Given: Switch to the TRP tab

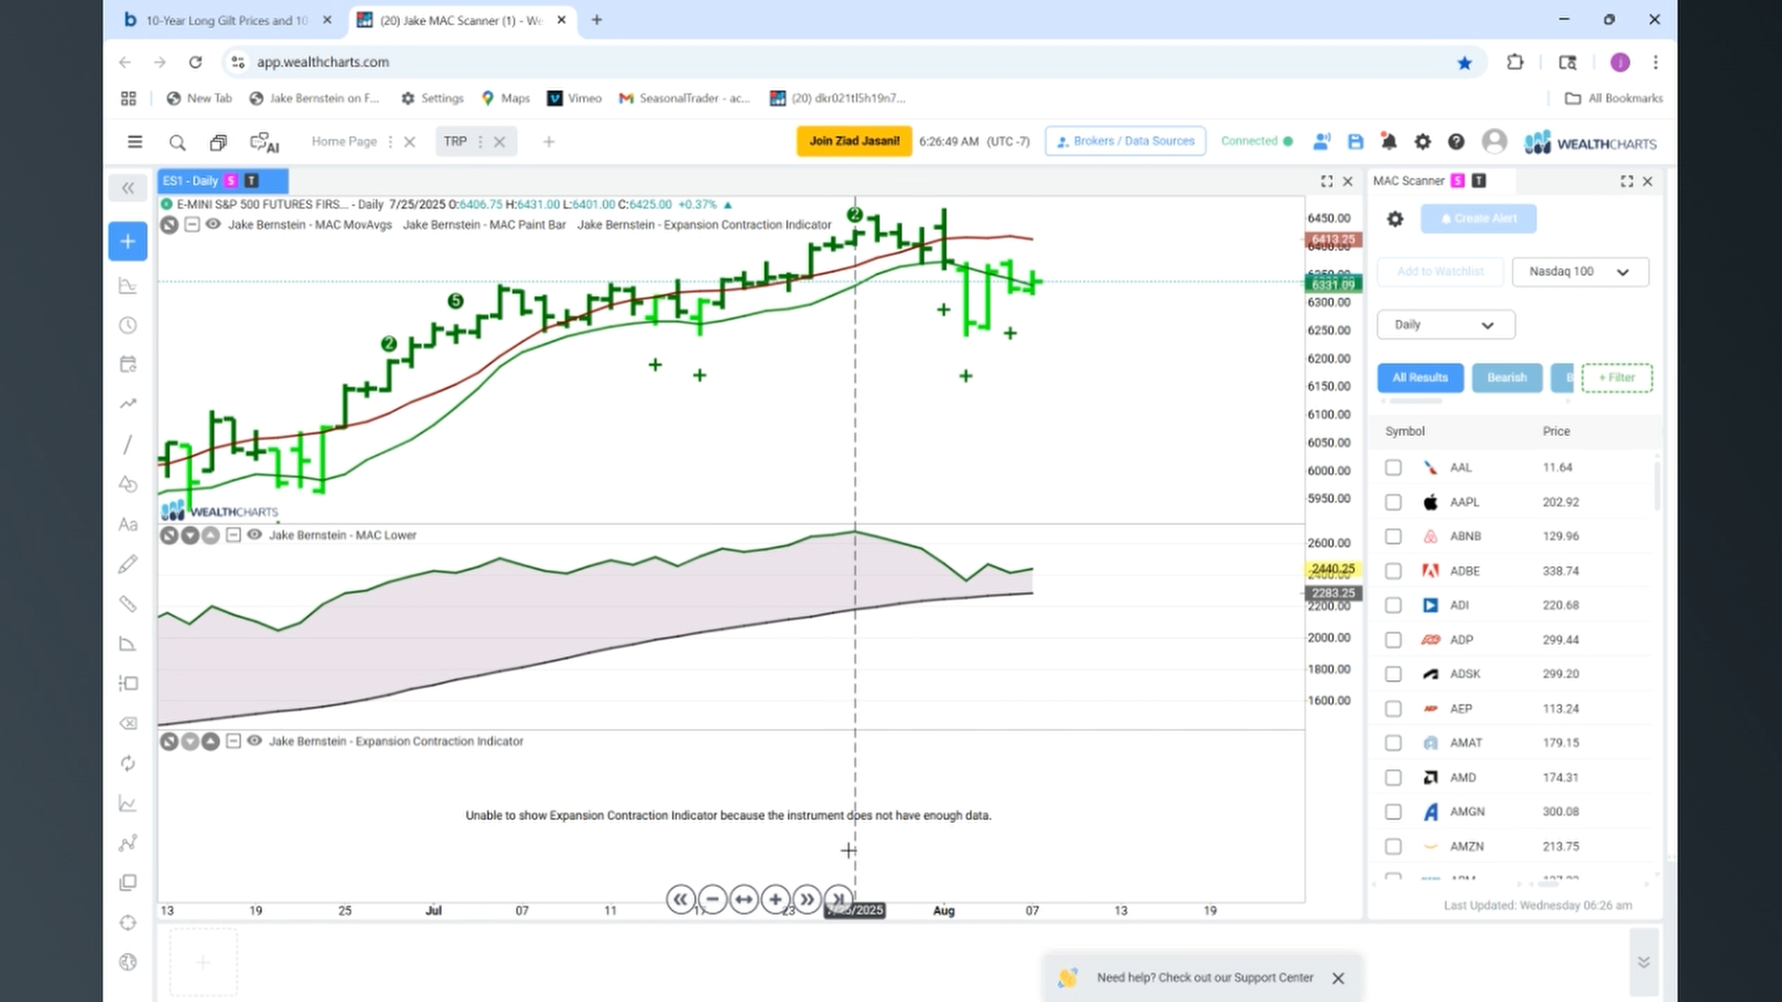Looking at the screenshot, I should 455,142.
